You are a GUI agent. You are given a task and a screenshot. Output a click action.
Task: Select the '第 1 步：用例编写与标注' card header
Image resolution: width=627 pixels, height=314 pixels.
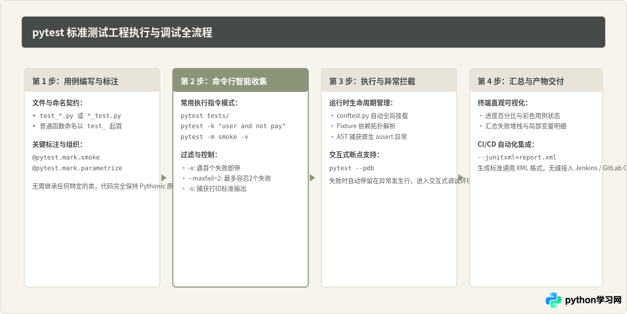tap(92, 80)
